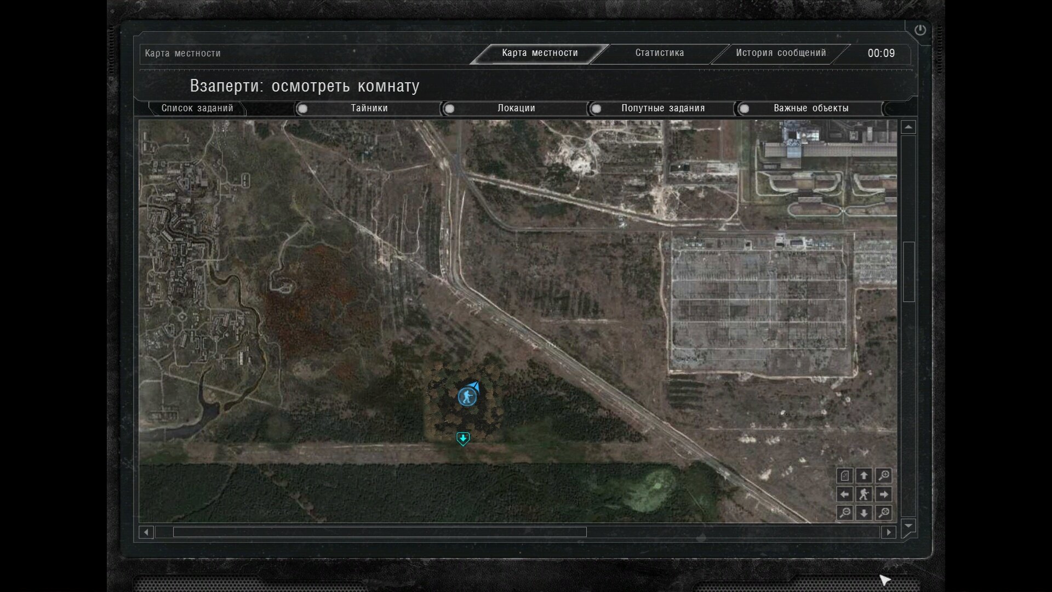Center the map on the player soldier icon

[864, 494]
